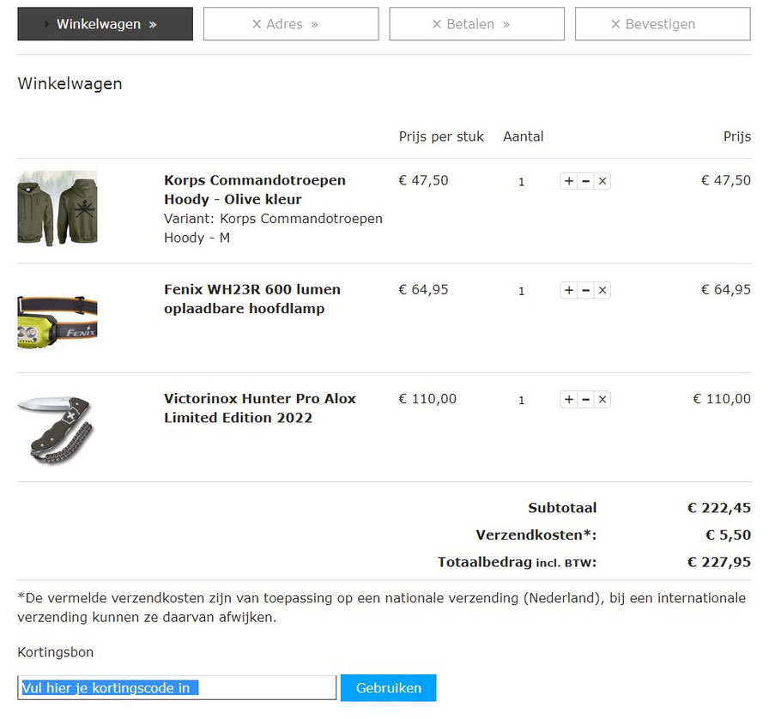Increase quantity of Victorinox Hunter Pro Alox
The width and height of the screenshot is (781, 719).
point(569,399)
